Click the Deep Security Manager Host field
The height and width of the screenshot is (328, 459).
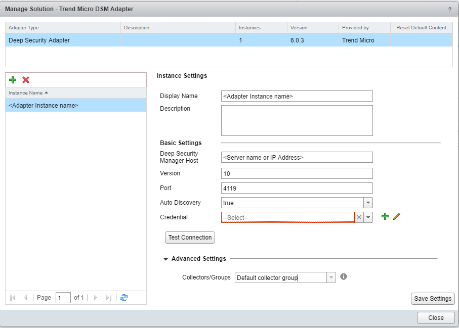[297, 157]
